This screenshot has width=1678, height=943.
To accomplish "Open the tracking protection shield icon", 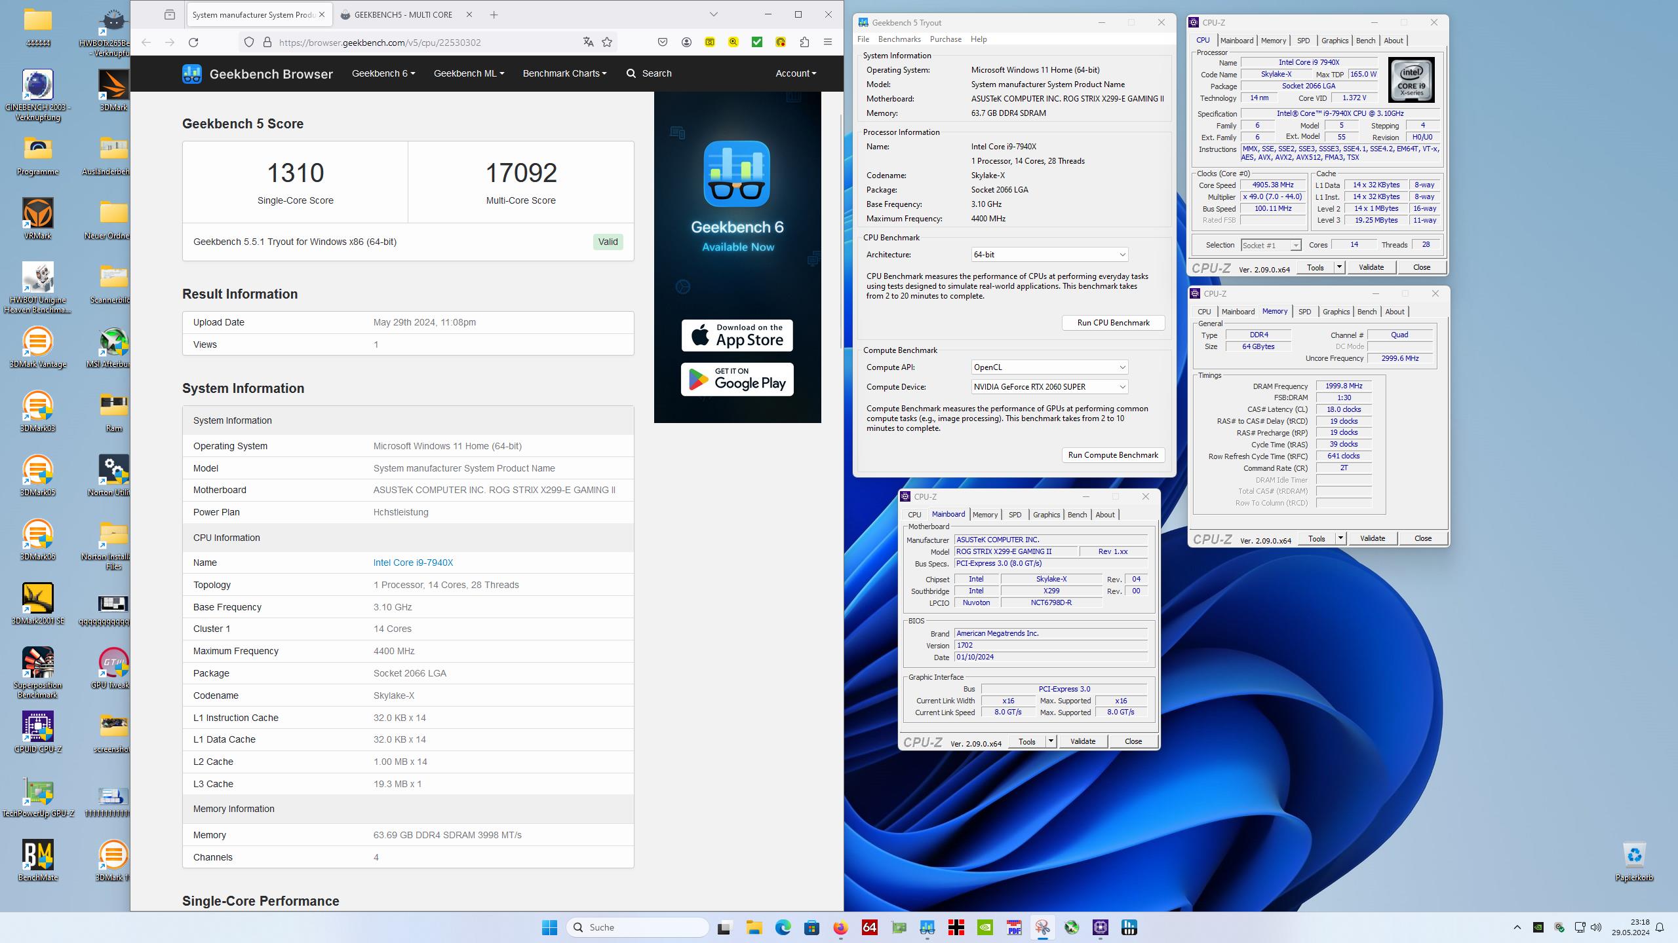I will [x=249, y=43].
